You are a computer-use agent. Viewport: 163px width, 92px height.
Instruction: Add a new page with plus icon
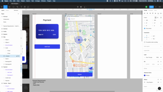point(18,14)
